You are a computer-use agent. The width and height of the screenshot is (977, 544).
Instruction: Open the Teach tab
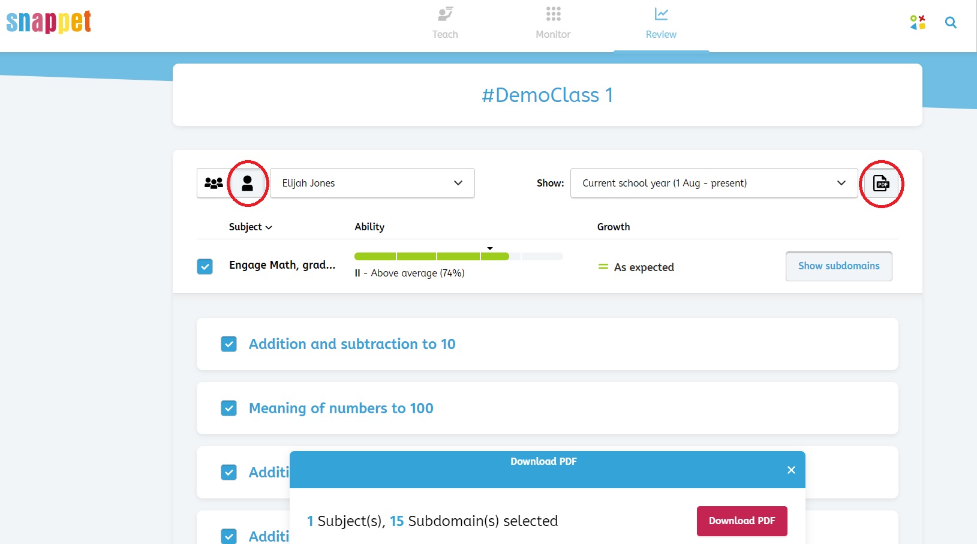tap(445, 23)
